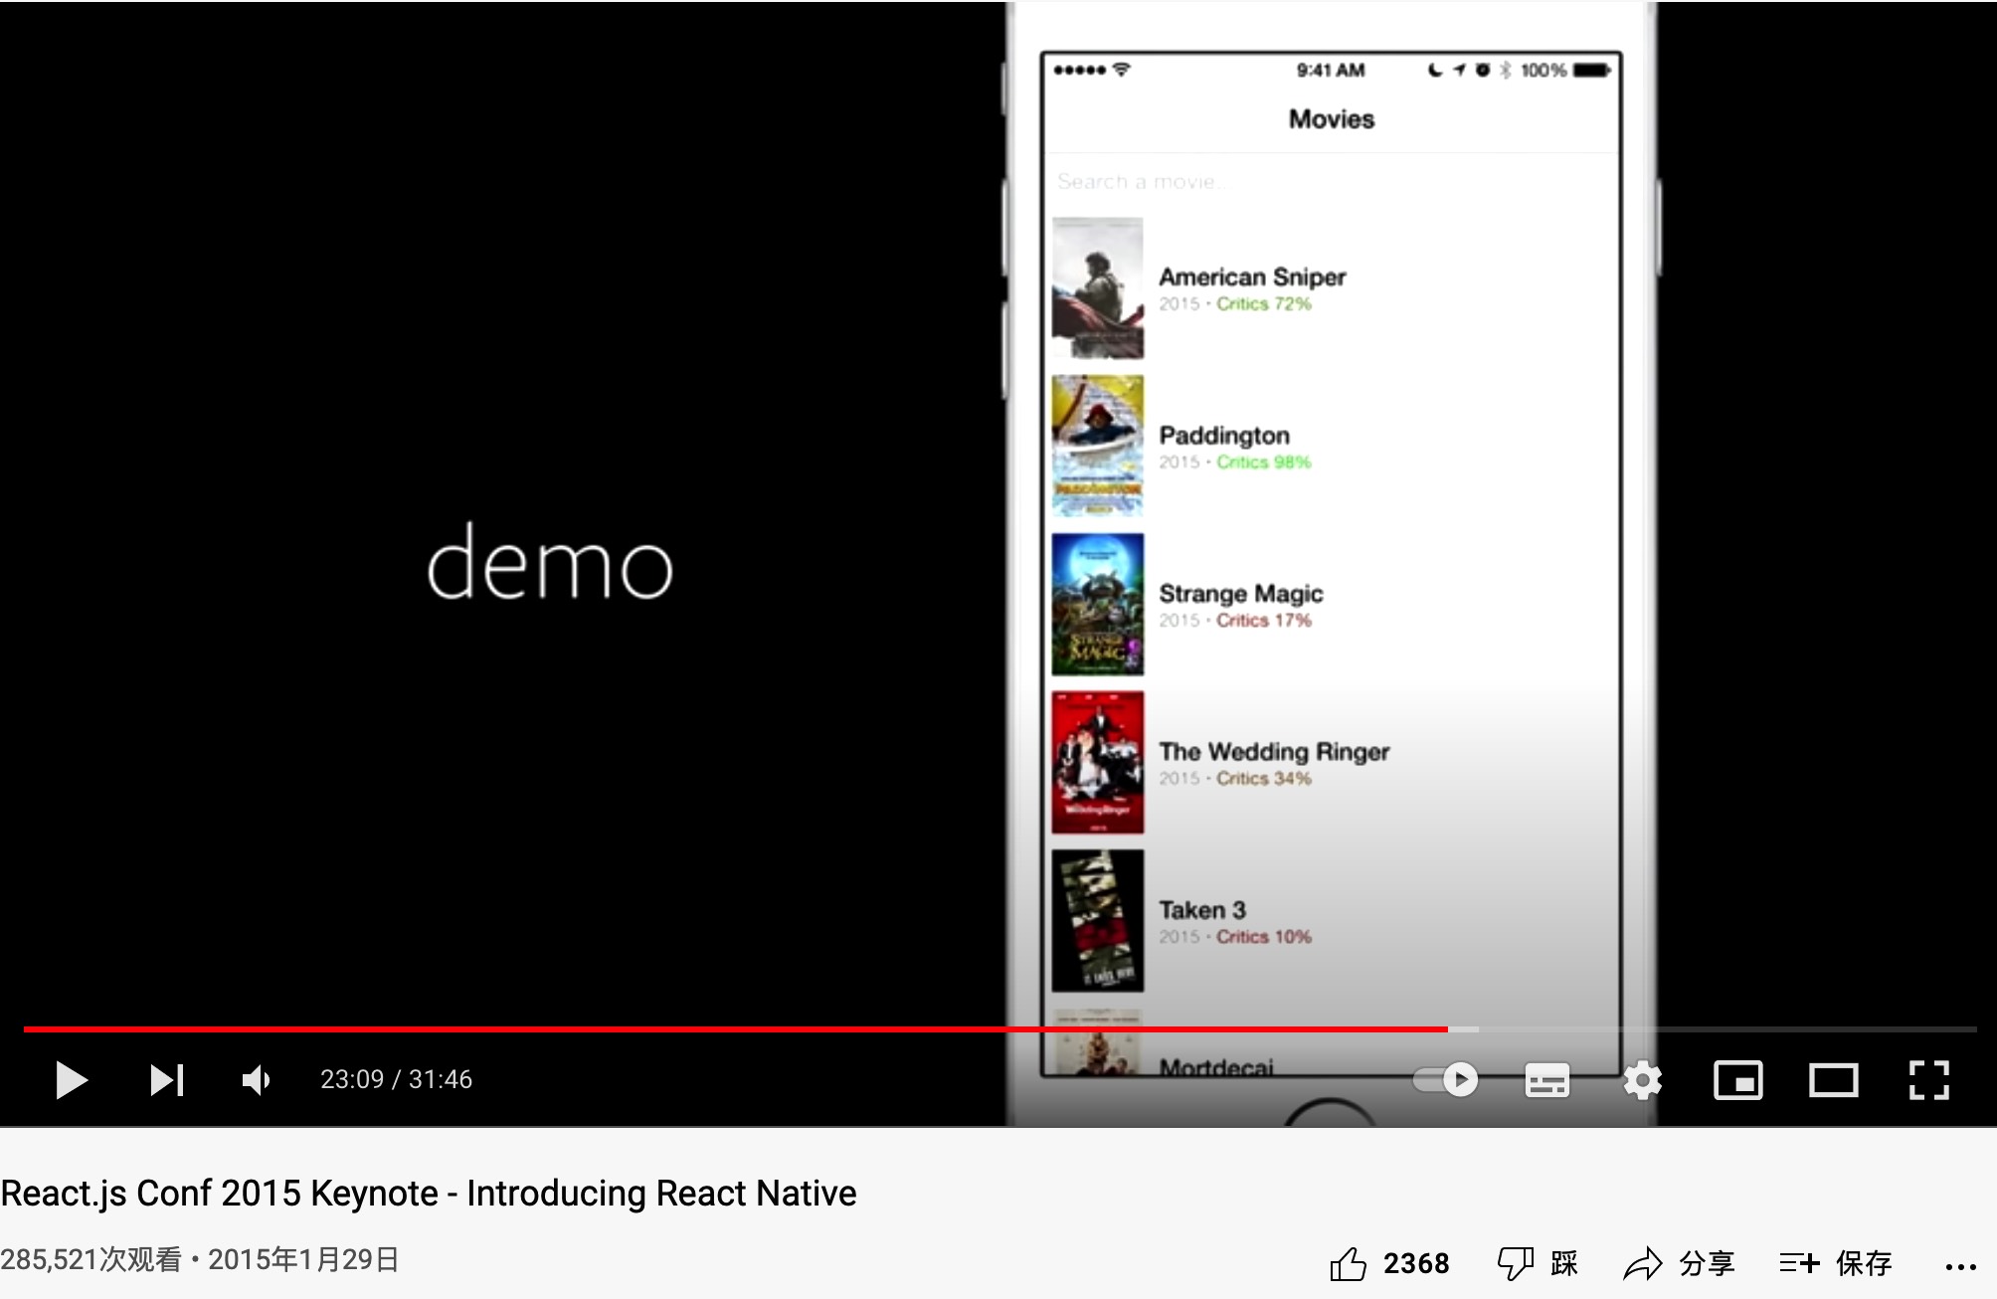Open the 分享 share options
Image resolution: width=1997 pixels, height=1299 pixels.
point(1681,1261)
